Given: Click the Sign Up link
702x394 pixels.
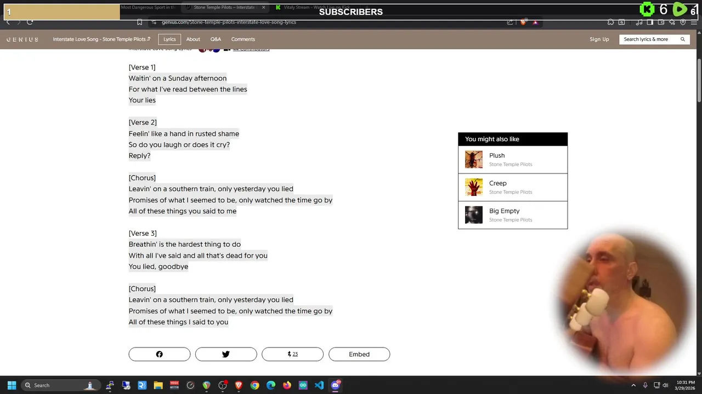Looking at the screenshot, I should click(x=599, y=39).
